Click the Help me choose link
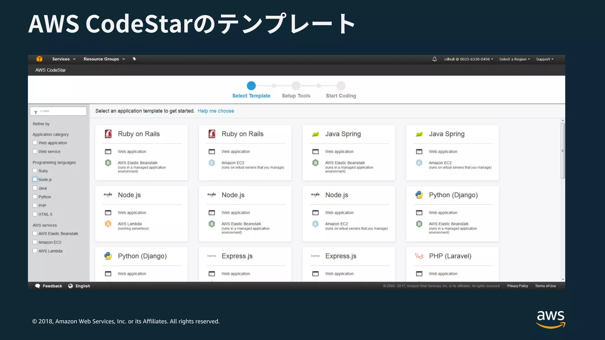The width and height of the screenshot is (605, 340). click(x=216, y=111)
